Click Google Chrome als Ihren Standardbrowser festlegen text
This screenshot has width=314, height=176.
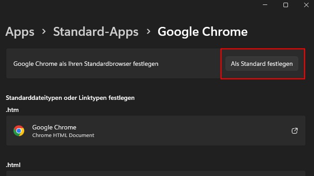[86, 64]
